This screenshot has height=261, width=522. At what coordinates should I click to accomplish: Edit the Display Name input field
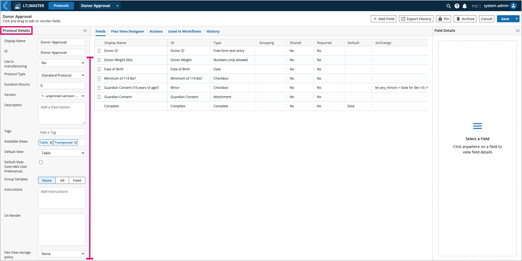tap(62, 42)
